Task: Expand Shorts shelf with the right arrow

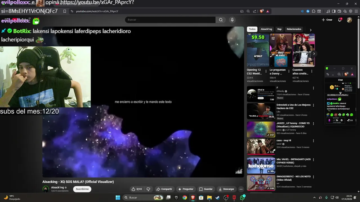Action: click(314, 54)
